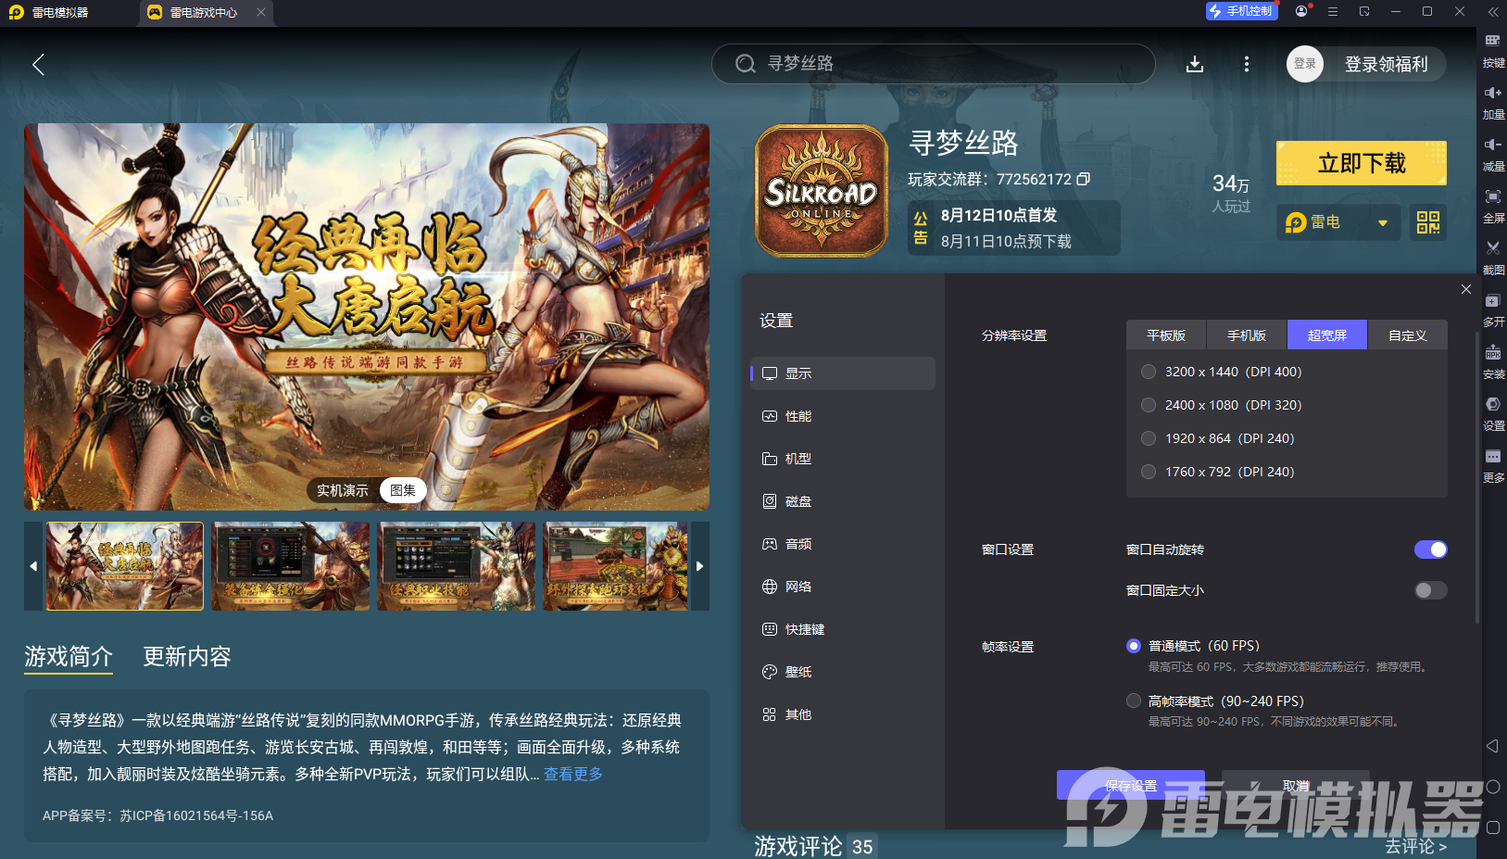Open the 性能 settings section
This screenshot has height=859, width=1507.
click(x=843, y=416)
